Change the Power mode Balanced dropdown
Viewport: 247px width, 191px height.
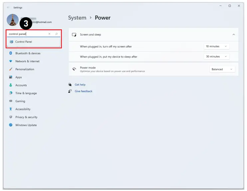(x=222, y=69)
